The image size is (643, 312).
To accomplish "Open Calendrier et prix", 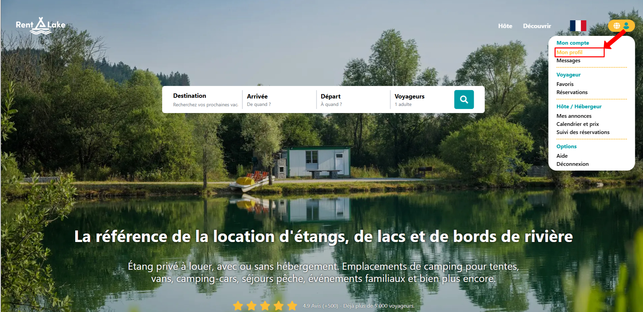I will click(x=578, y=124).
